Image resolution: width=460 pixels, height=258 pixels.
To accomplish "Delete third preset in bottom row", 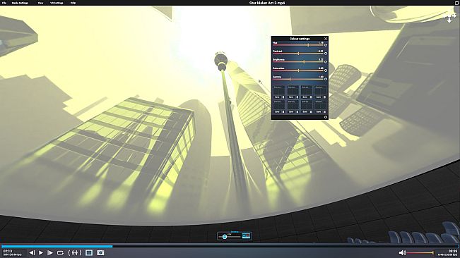I will point(311,112).
